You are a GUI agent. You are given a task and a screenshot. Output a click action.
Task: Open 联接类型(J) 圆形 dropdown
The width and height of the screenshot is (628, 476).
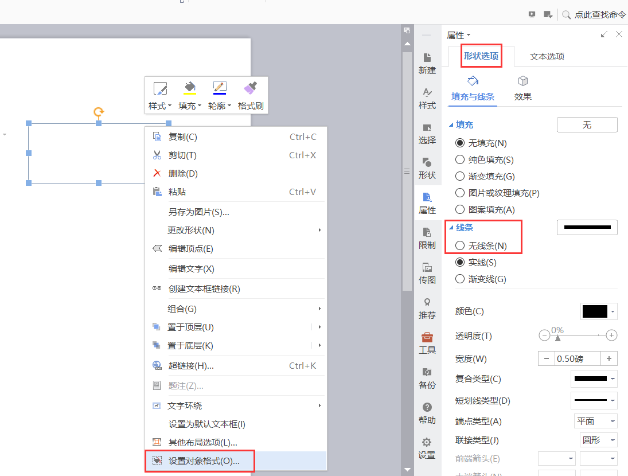click(598, 440)
